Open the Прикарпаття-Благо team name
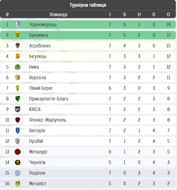This screenshot has height=190, width=177. tap(49, 99)
